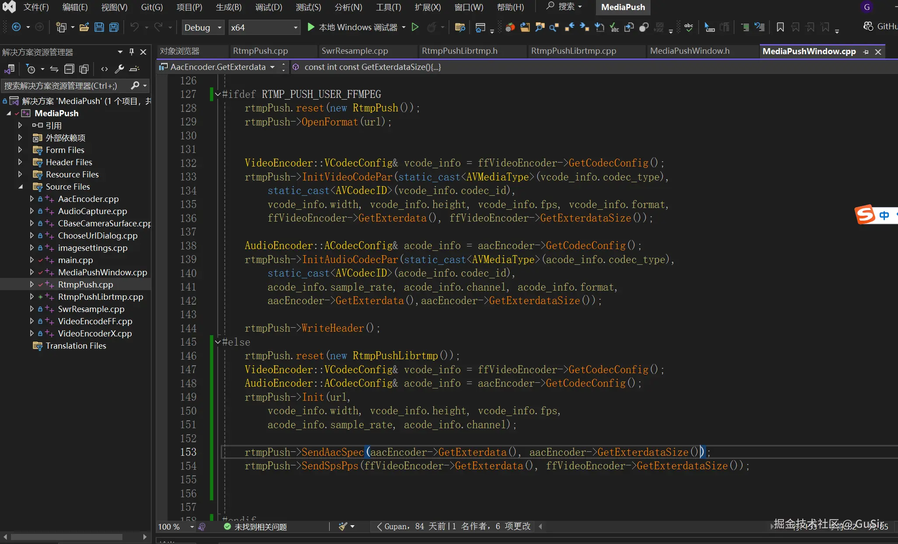This screenshot has height=544, width=898.
Task: Click Find in Files folder-search icon
Action: point(459,27)
